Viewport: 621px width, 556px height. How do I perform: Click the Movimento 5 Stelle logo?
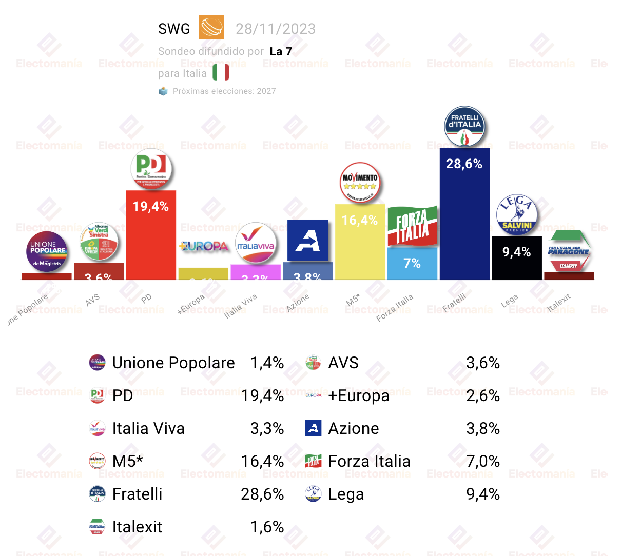click(x=360, y=183)
